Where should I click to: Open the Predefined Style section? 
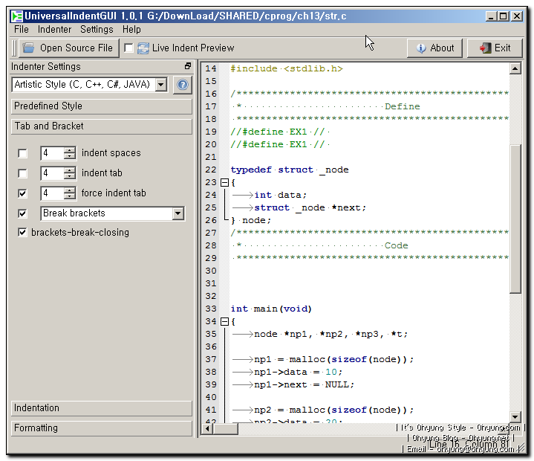[102, 106]
